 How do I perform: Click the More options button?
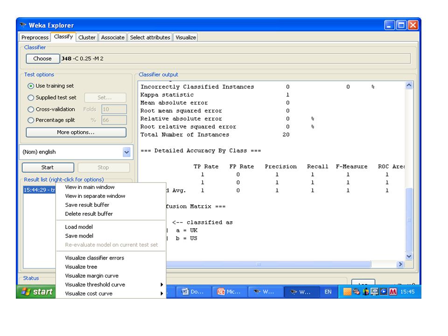point(76,132)
